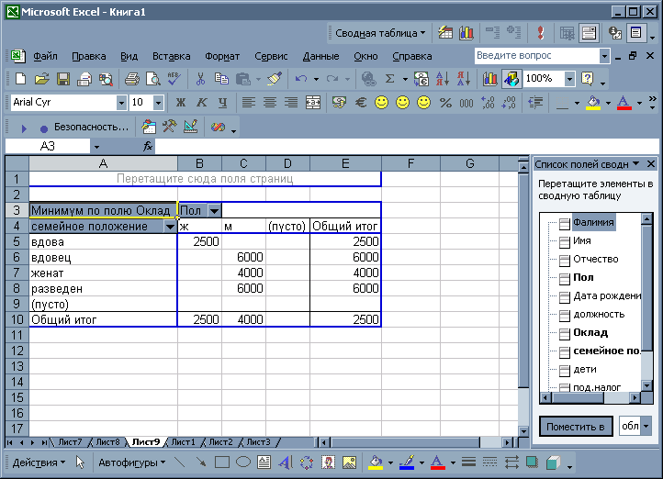Viewport: 663px width, 479px height.
Task: Switch to Лист1 sheet tab
Action: tap(184, 442)
